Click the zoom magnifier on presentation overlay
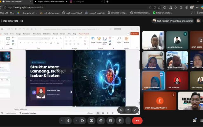 click(x=121, y=110)
